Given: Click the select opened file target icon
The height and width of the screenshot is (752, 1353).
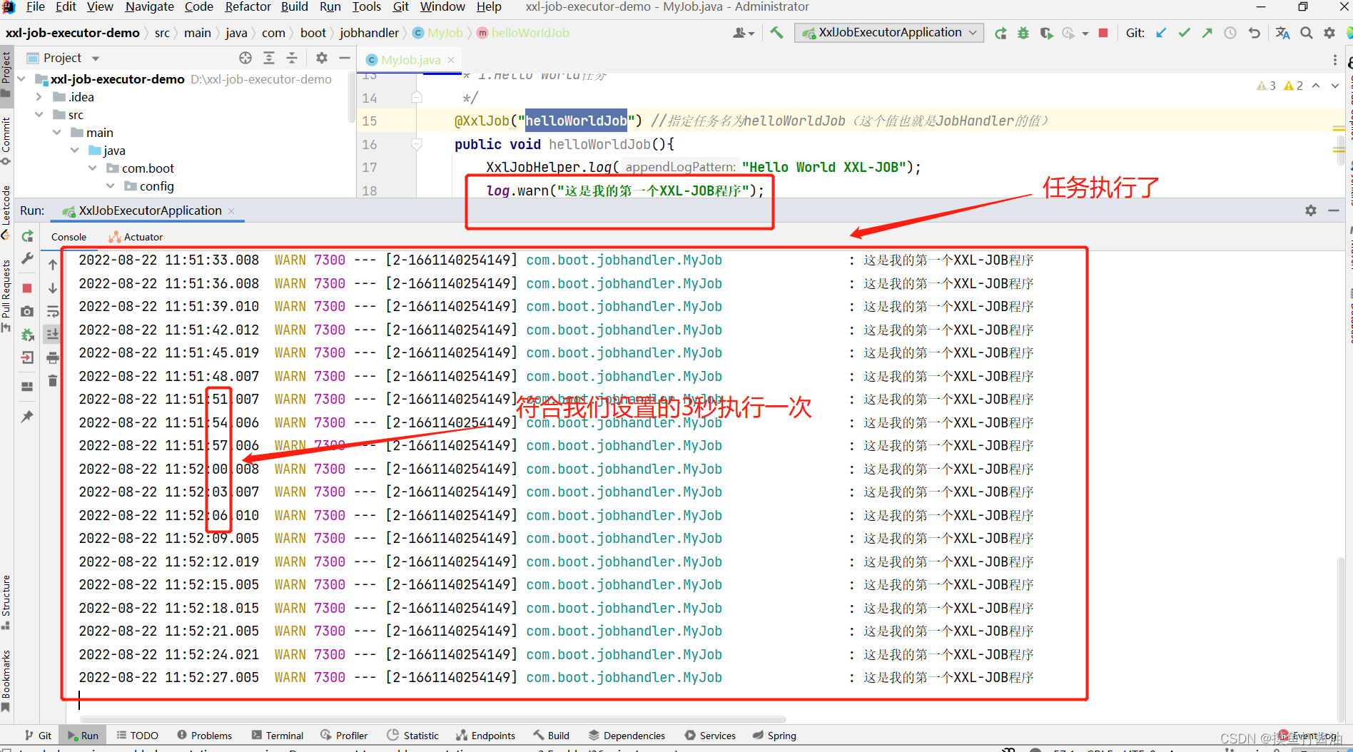Looking at the screenshot, I should 245,58.
